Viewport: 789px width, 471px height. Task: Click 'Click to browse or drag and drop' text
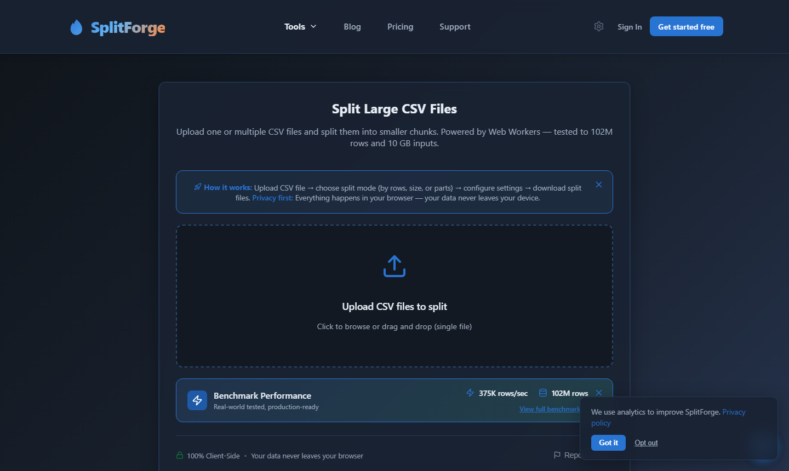[395, 326]
